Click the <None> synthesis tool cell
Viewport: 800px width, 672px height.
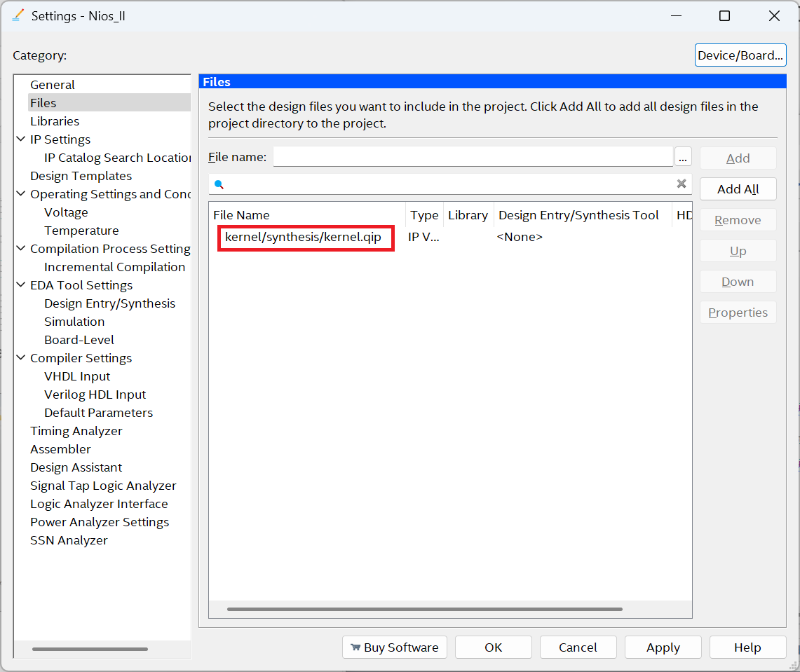520,237
